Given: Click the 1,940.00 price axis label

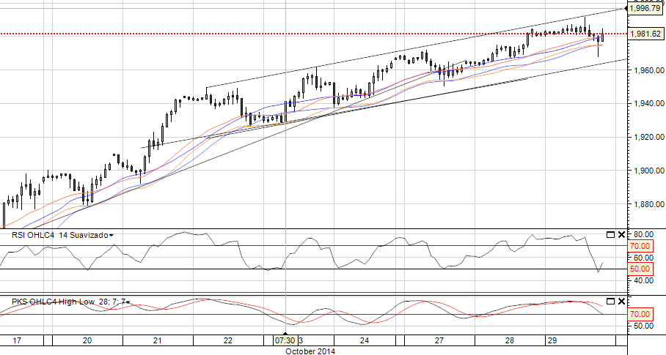Looking at the screenshot, I should pyautogui.click(x=648, y=103).
